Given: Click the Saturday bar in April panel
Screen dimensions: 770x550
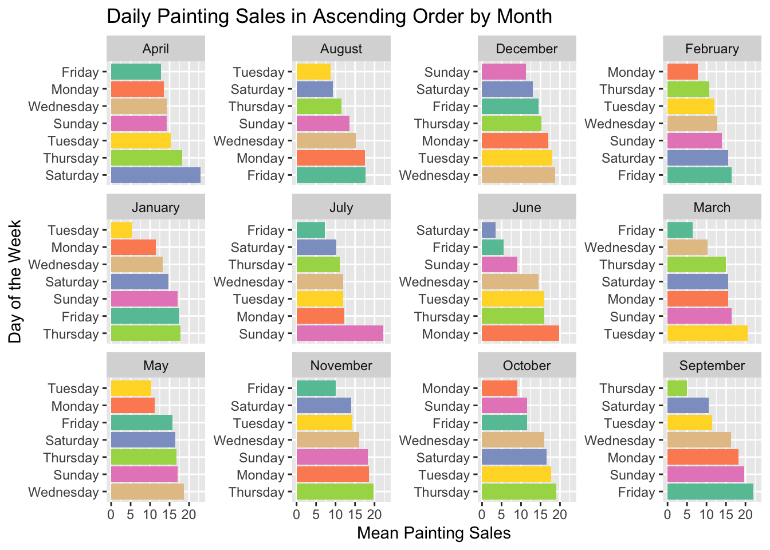Looking at the screenshot, I should click(x=155, y=175).
